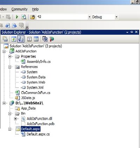Open the Help menu
The image size is (140, 148).
pyautogui.click(x=35, y=9)
